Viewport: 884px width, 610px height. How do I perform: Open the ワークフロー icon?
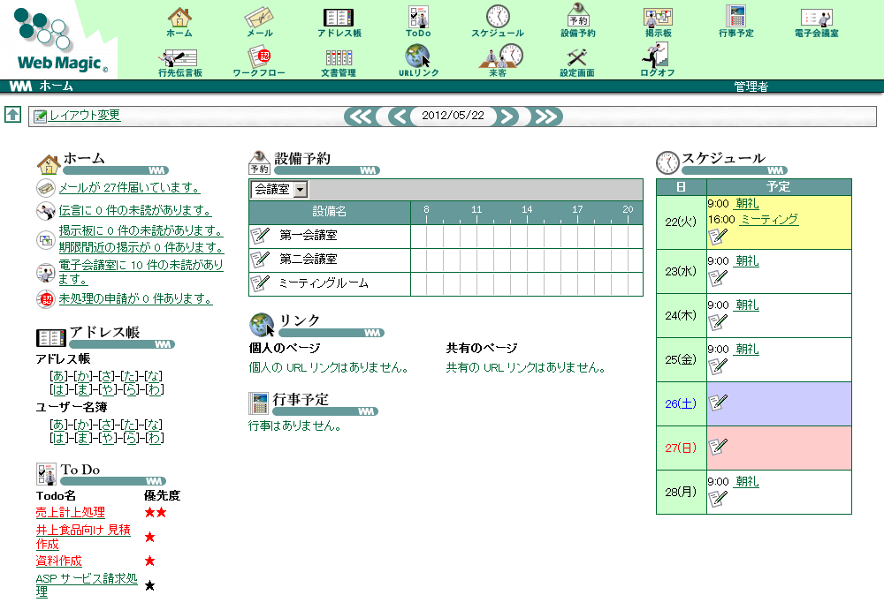tap(258, 57)
